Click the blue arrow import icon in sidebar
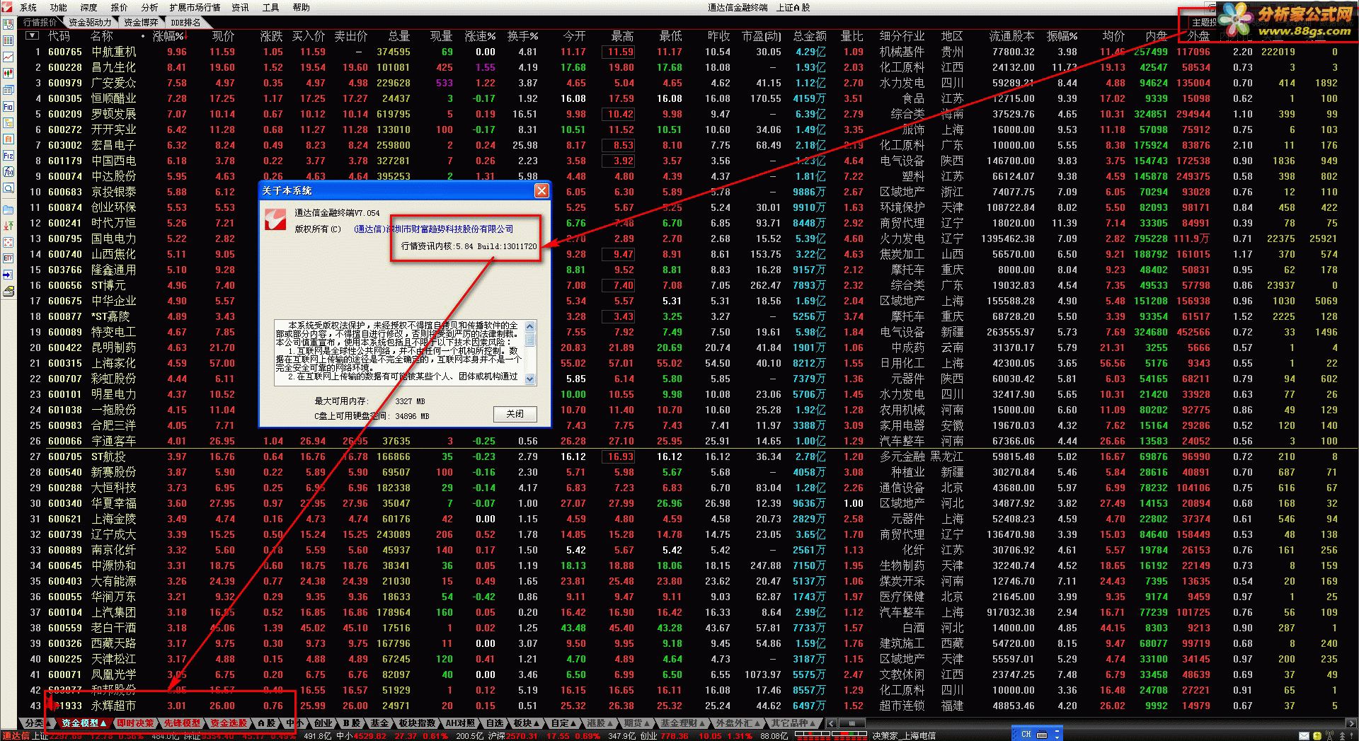This screenshot has width=1359, height=741. coord(8,275)
